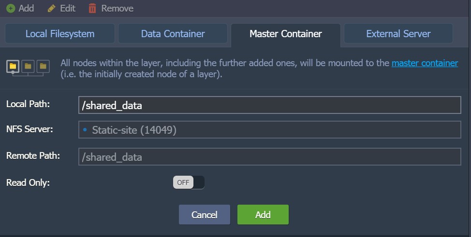Click the middle folder icon in diagram
Screen dimensions: 471x237
pos(28,66)
